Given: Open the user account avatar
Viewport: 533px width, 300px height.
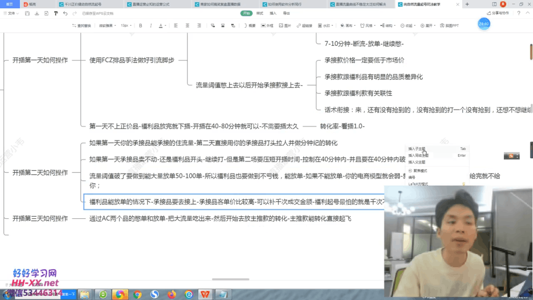Looking at the screenshot, I should [503, 4].
